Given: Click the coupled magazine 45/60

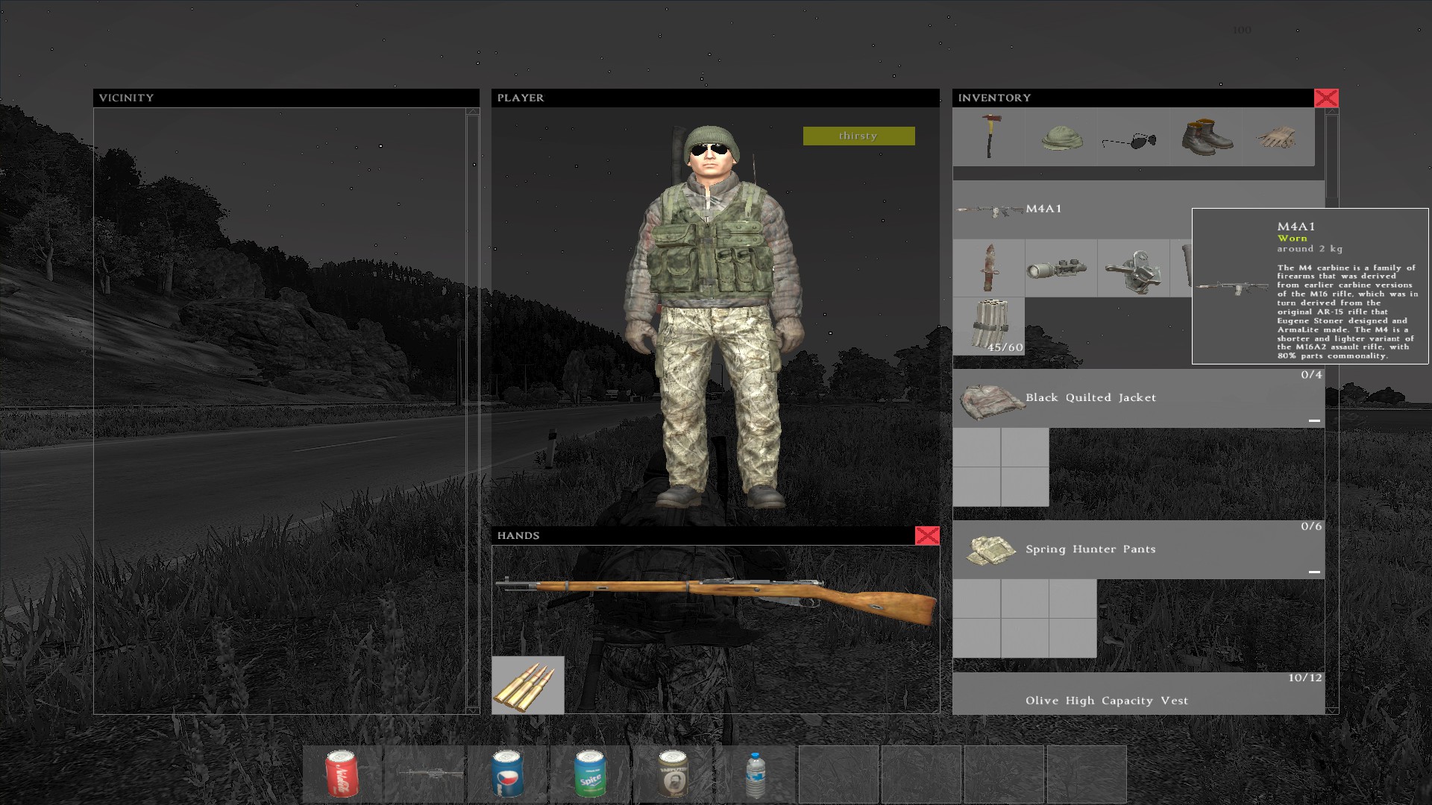Looking at the screenshot, I should coord(989,326).
